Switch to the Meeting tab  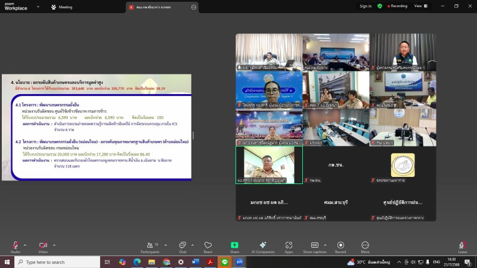click(62, 7)
